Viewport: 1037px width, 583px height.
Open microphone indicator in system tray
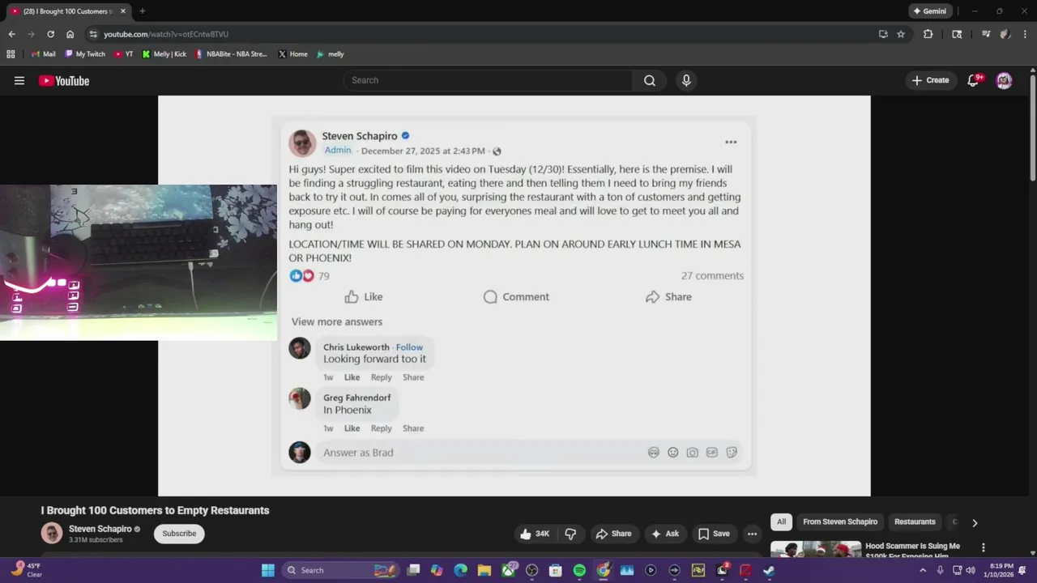click(x=940, y=570)
